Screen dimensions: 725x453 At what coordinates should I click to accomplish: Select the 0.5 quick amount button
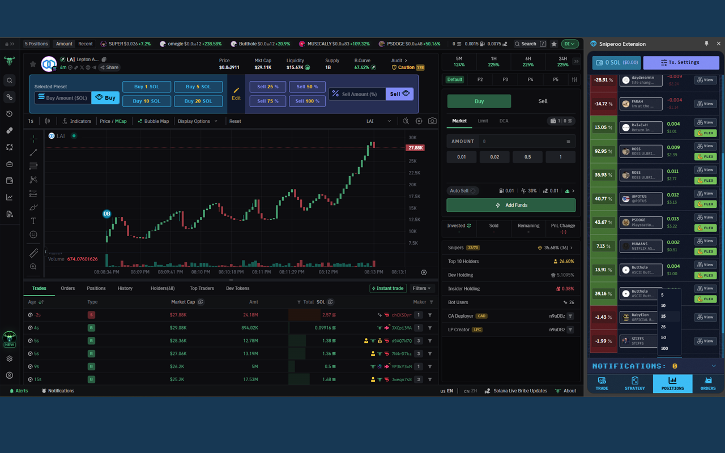click(x=527, y=157)
